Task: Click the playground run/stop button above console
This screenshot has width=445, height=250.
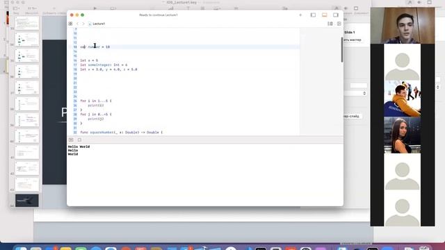Action: [71, 140]
